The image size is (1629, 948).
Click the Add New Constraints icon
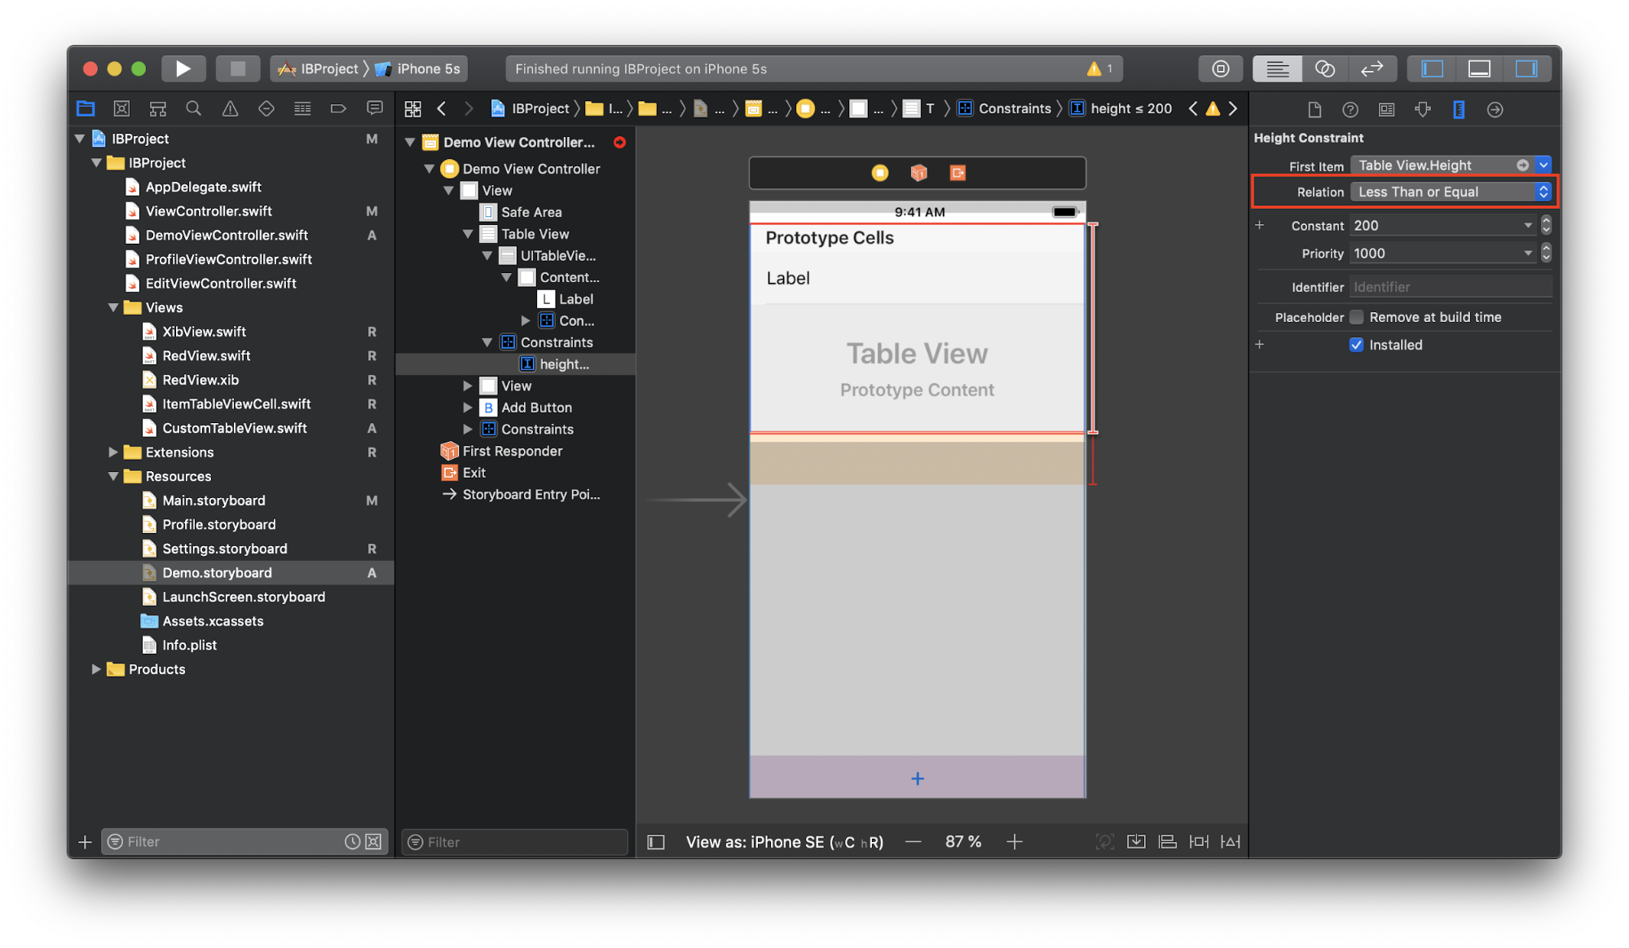click(x=1199, y=841)
